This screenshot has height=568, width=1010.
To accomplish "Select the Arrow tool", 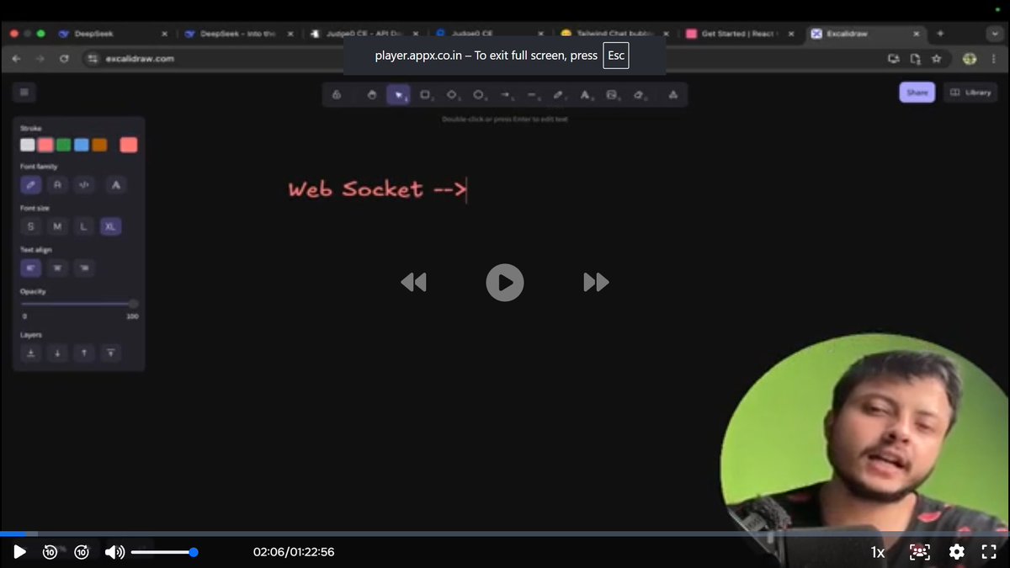I will coord(506,94).
